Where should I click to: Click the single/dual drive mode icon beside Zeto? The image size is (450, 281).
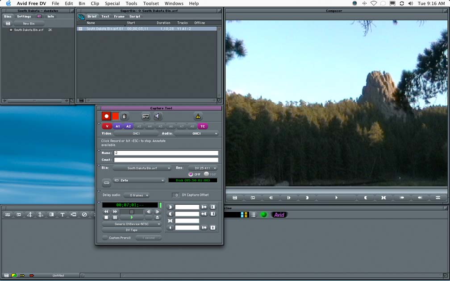pyautogui.click(x=106, y=183)
